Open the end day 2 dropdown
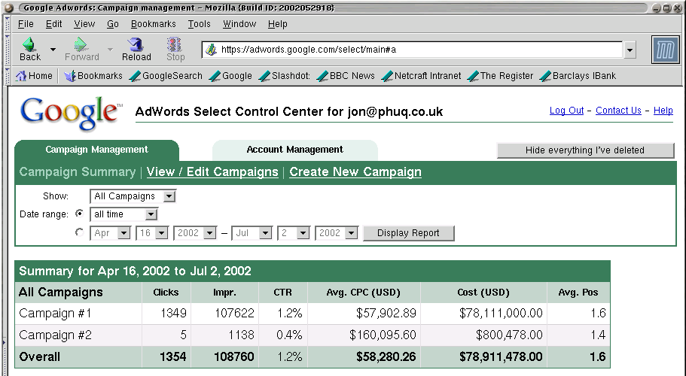The image size is (686, 376). point(294,233)
